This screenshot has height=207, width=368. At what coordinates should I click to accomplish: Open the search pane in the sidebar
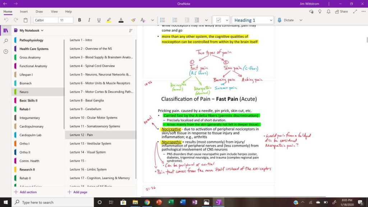6,41
